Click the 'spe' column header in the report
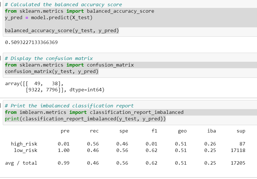The height and width of the screenshot is (179, 257). pyautogui.click(x=124, y=131)
